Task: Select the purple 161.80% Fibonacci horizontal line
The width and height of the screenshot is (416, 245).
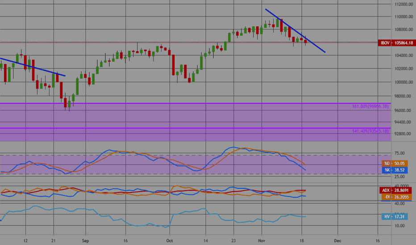Action: pos(195,103)
